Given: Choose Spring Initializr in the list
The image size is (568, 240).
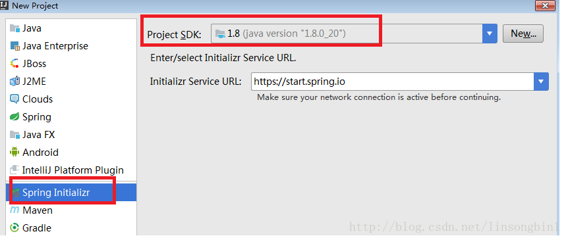Looking at the screenshot, I should pos(71,192).
